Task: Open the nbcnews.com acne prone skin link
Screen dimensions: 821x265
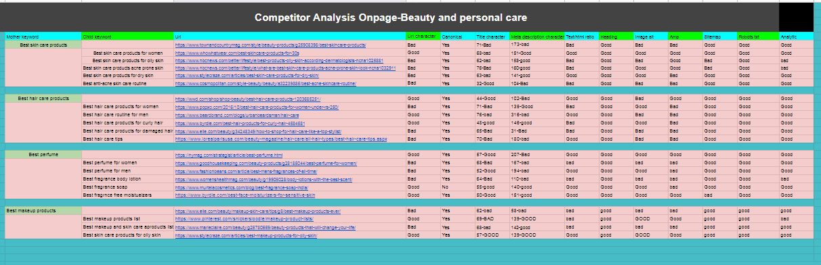Action: coord(285,68)
